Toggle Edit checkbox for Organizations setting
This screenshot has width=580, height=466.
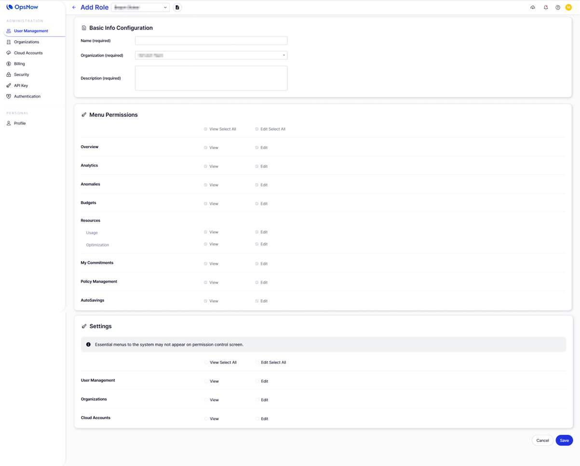click(257, 400)
